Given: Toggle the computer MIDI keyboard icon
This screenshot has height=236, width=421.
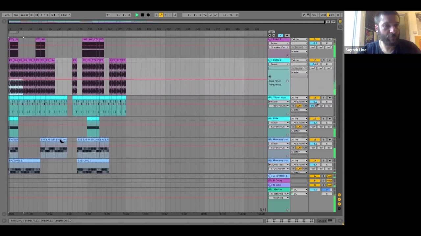Looking at the screenshot, I should click(308, 15).
